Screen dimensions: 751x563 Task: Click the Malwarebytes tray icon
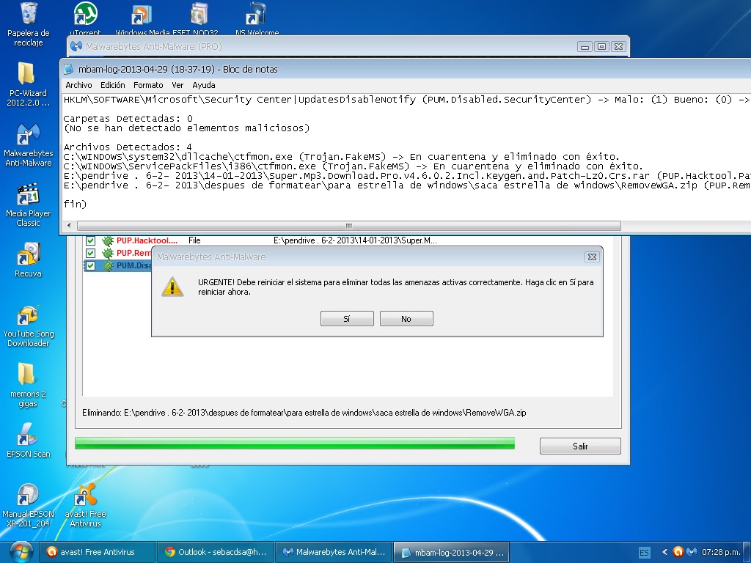click(691, 552)
